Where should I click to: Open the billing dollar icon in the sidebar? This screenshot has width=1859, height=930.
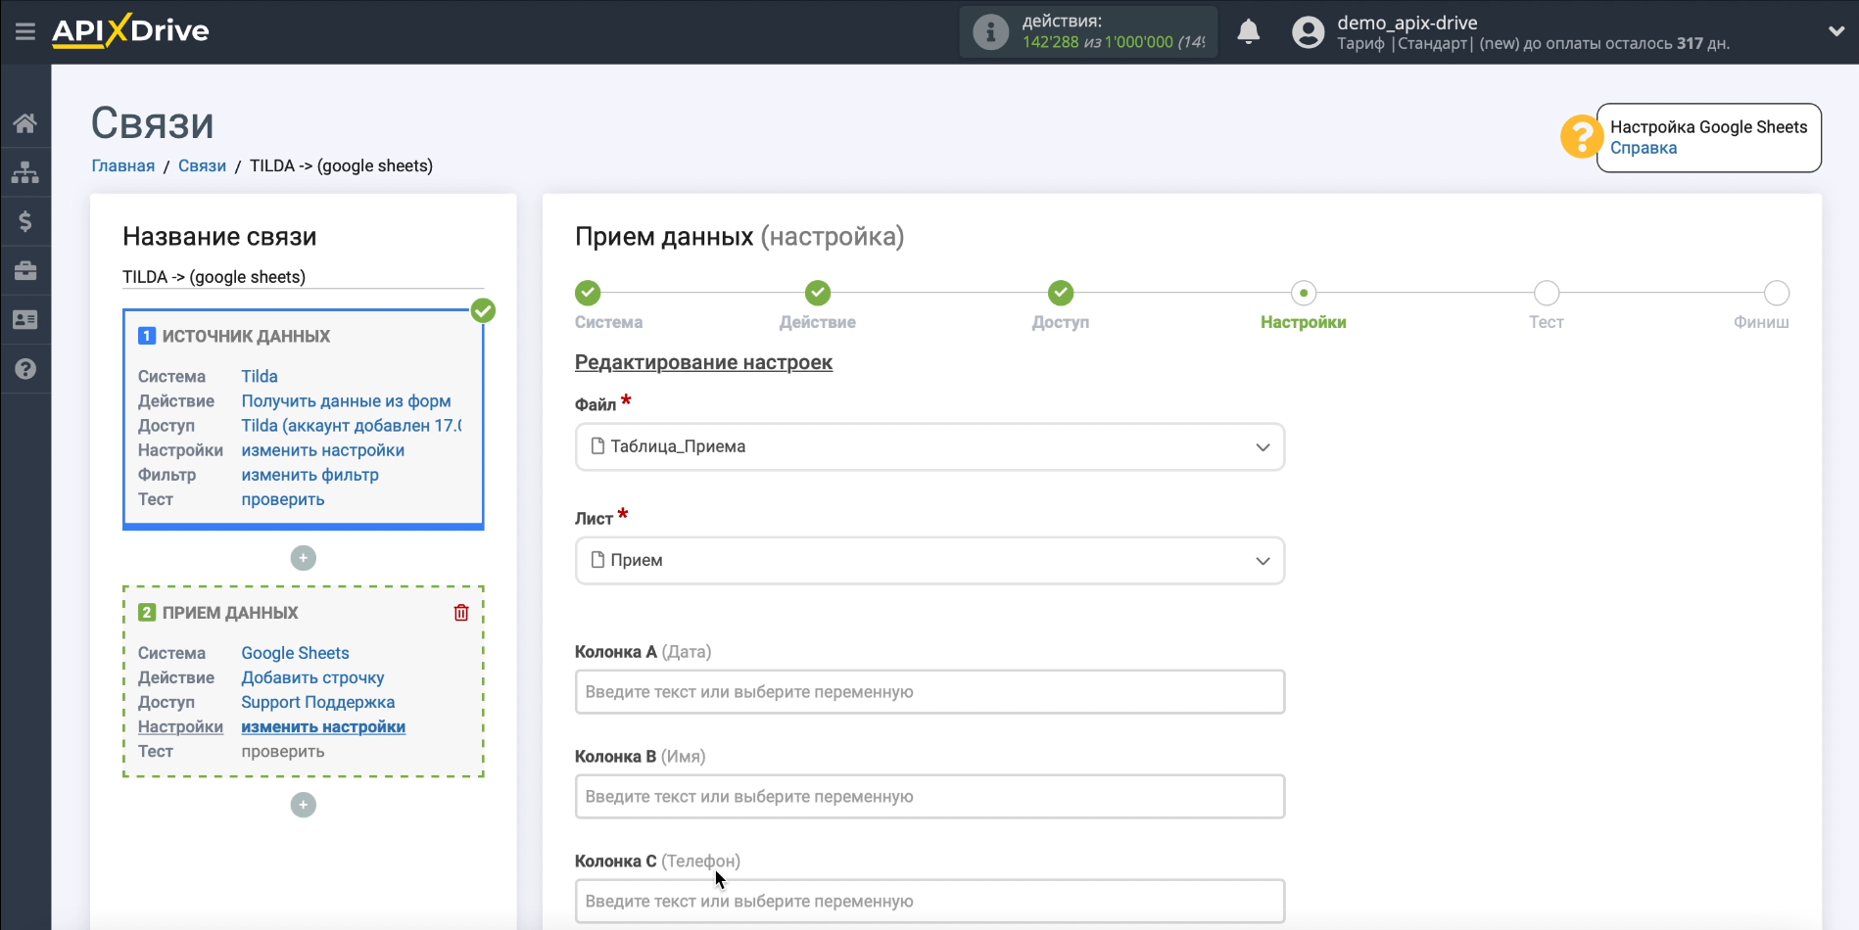pos(25,221)
